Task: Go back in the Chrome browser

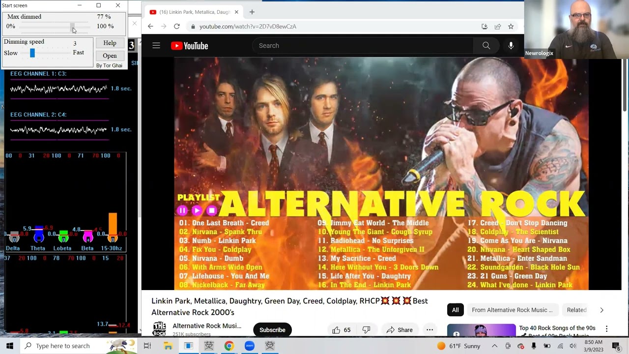Action: pos(150,27)
